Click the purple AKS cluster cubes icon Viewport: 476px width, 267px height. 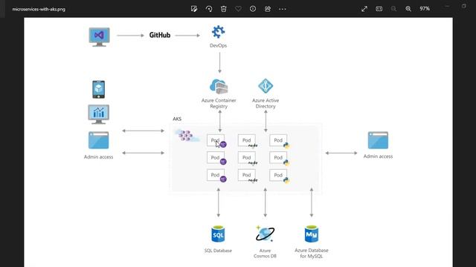186,135
